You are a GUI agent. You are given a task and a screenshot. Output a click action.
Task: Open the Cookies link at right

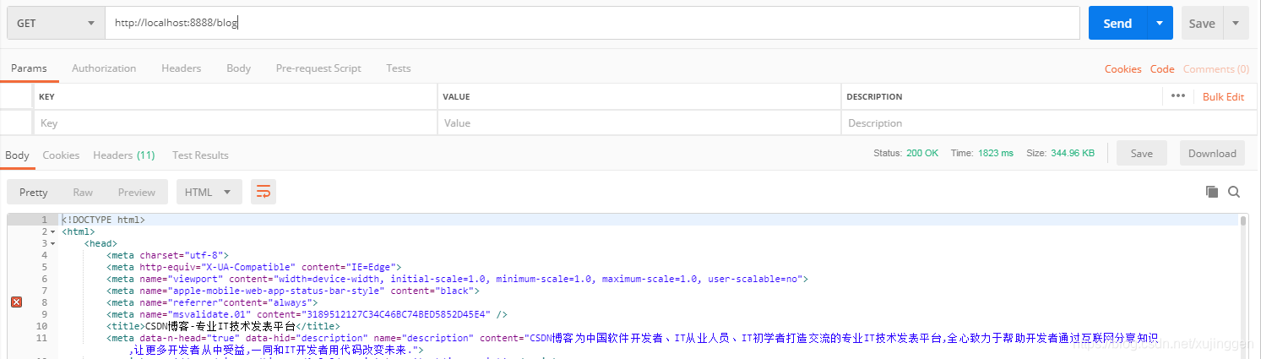1122,69
